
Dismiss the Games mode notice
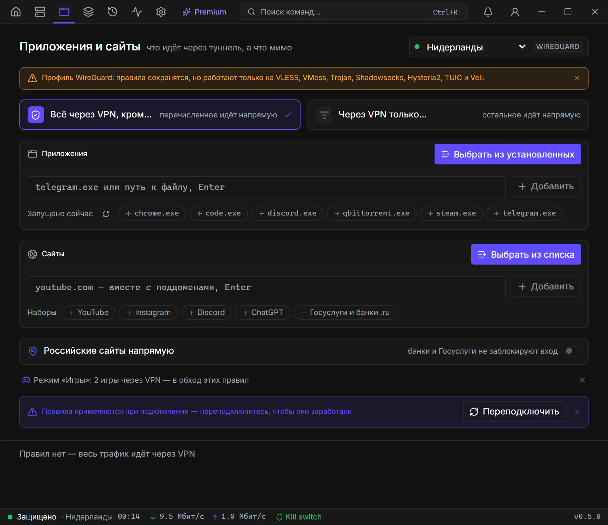click(x=582, y=380)
